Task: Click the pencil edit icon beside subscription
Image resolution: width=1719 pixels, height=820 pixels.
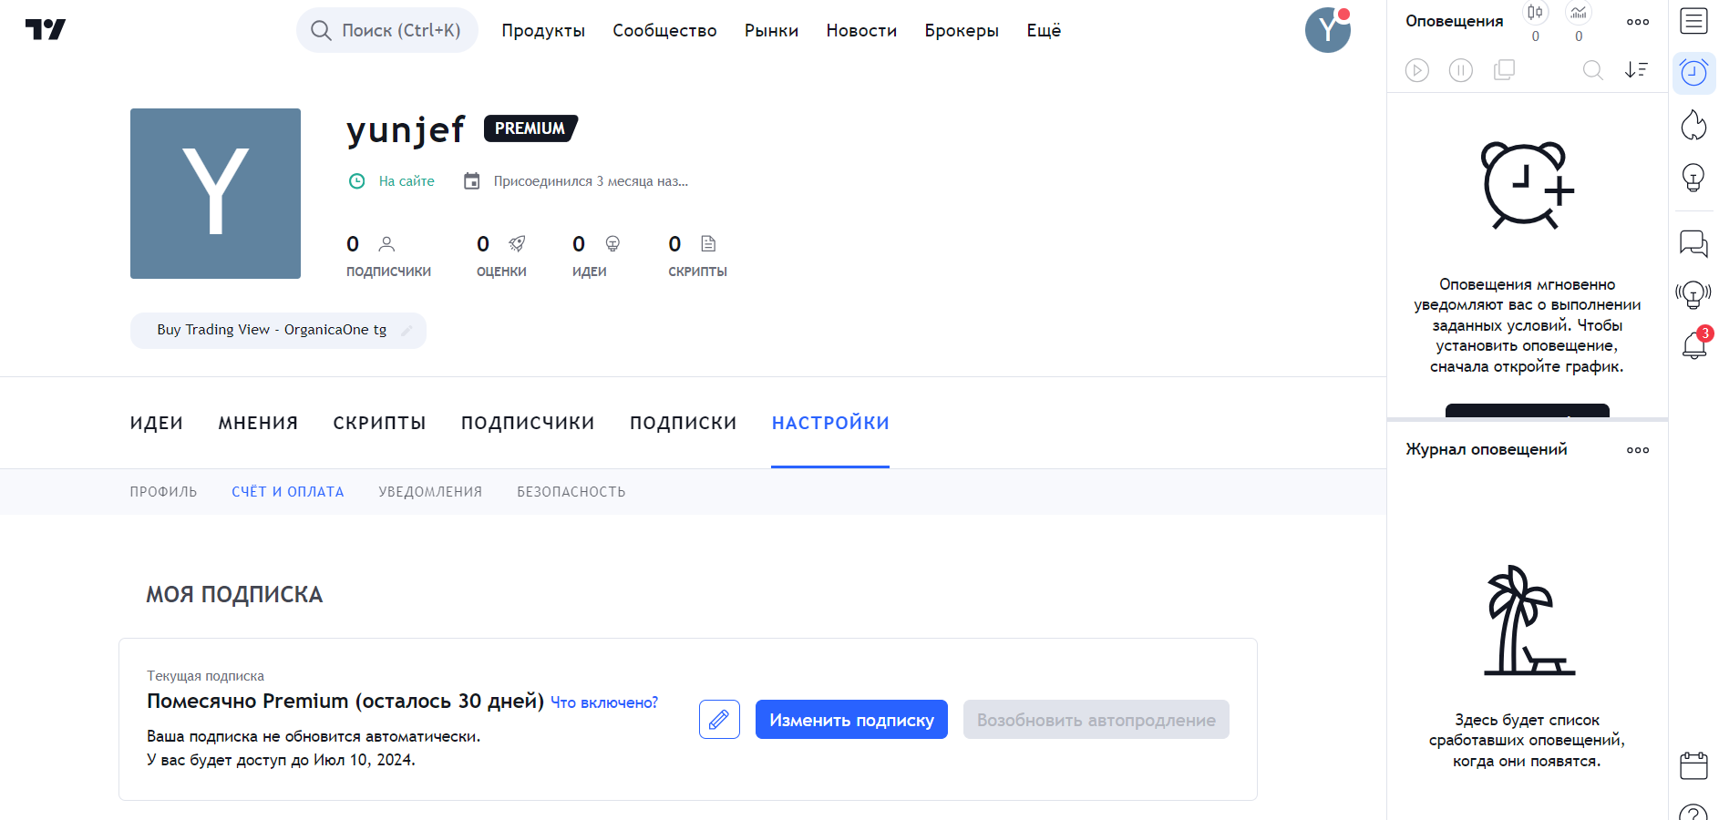Action: pyautogui.click(x=719, y=720)
